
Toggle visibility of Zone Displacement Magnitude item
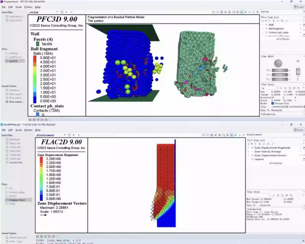(252, 148)
